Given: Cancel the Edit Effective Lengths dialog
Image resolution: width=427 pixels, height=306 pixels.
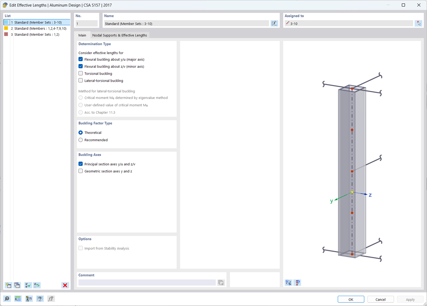Looking at the screenshot, I should click(x=380, y=299).
